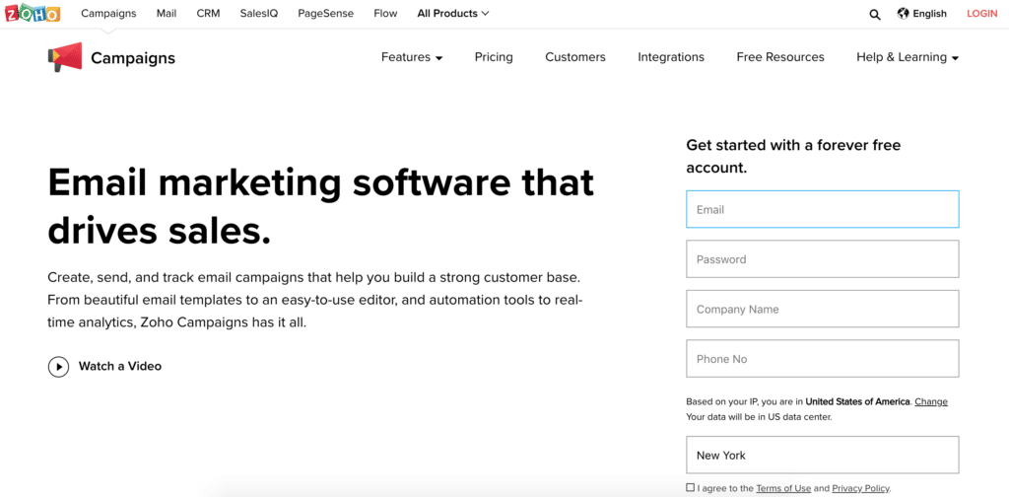Expand the Help & Learning menu

click(x=908, y=57)
